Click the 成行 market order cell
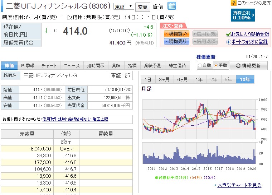Screen dimensions: 272x195 coord(66,142)
